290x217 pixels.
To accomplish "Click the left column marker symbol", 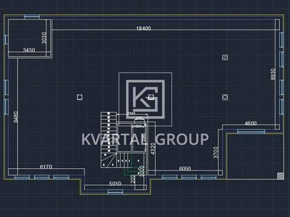I will click(x=80, y=97).
